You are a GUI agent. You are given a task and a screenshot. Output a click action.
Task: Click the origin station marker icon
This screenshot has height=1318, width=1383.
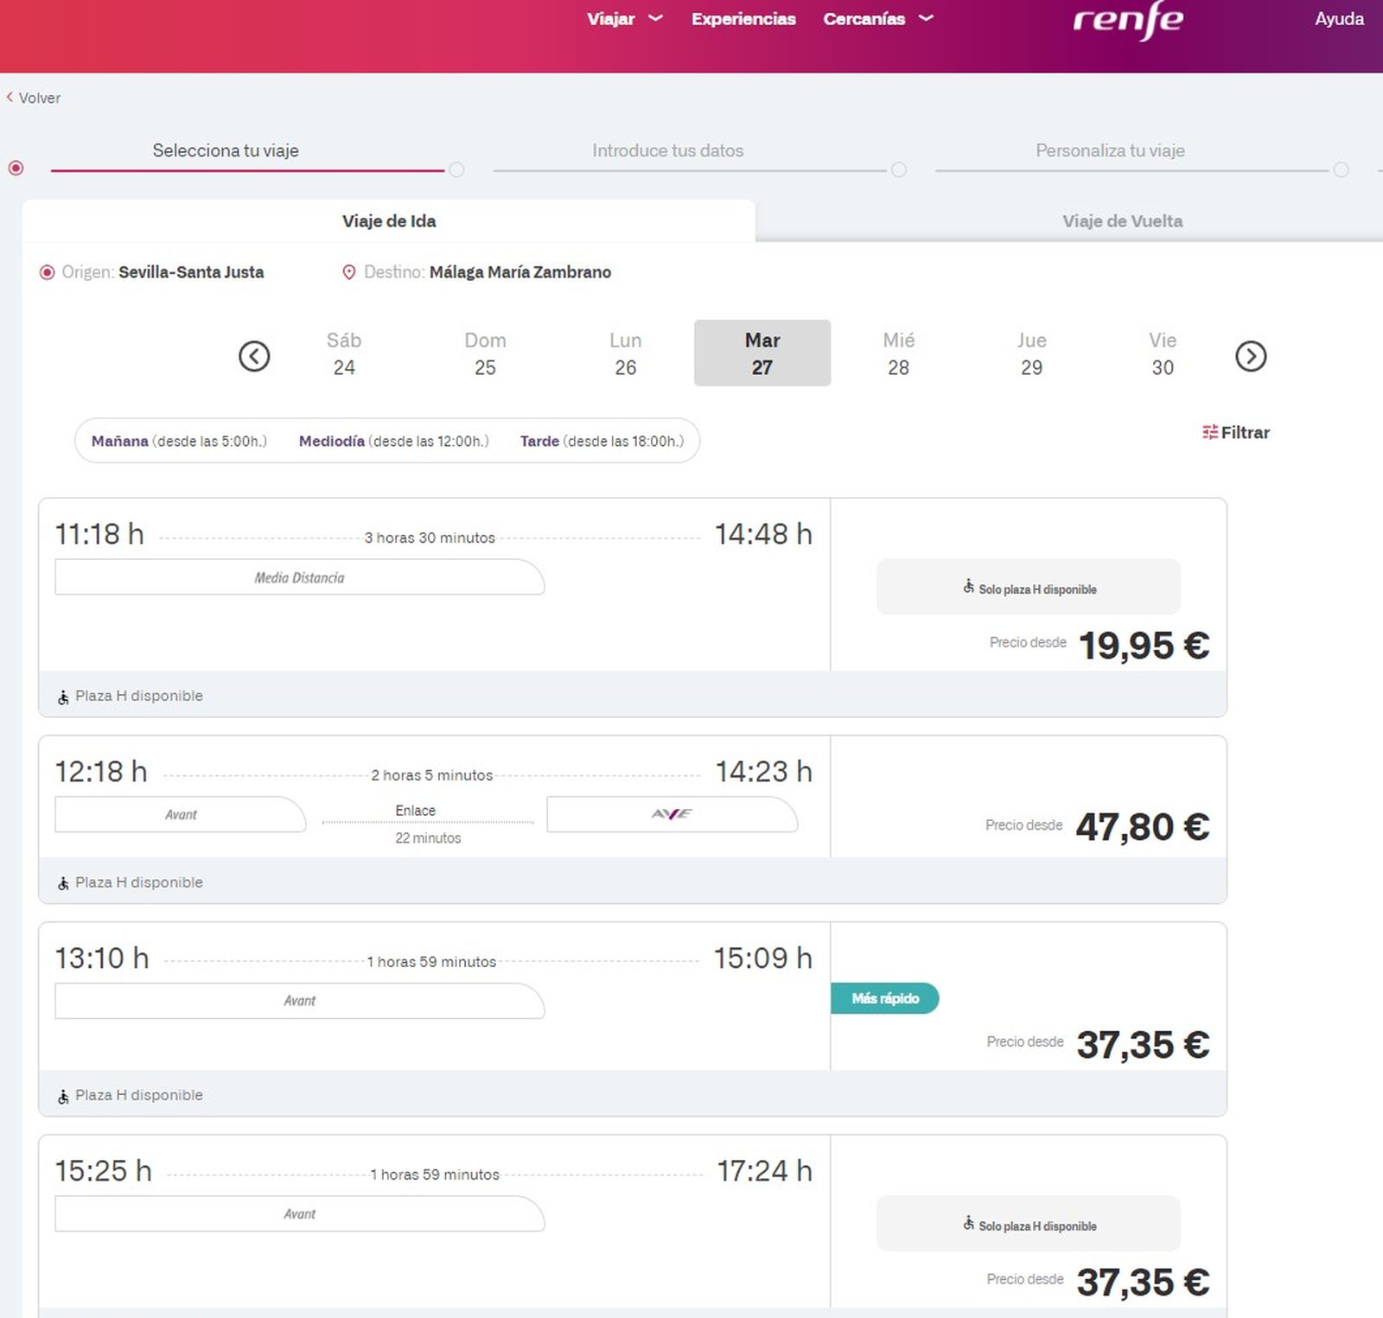[x=48, y=273]
